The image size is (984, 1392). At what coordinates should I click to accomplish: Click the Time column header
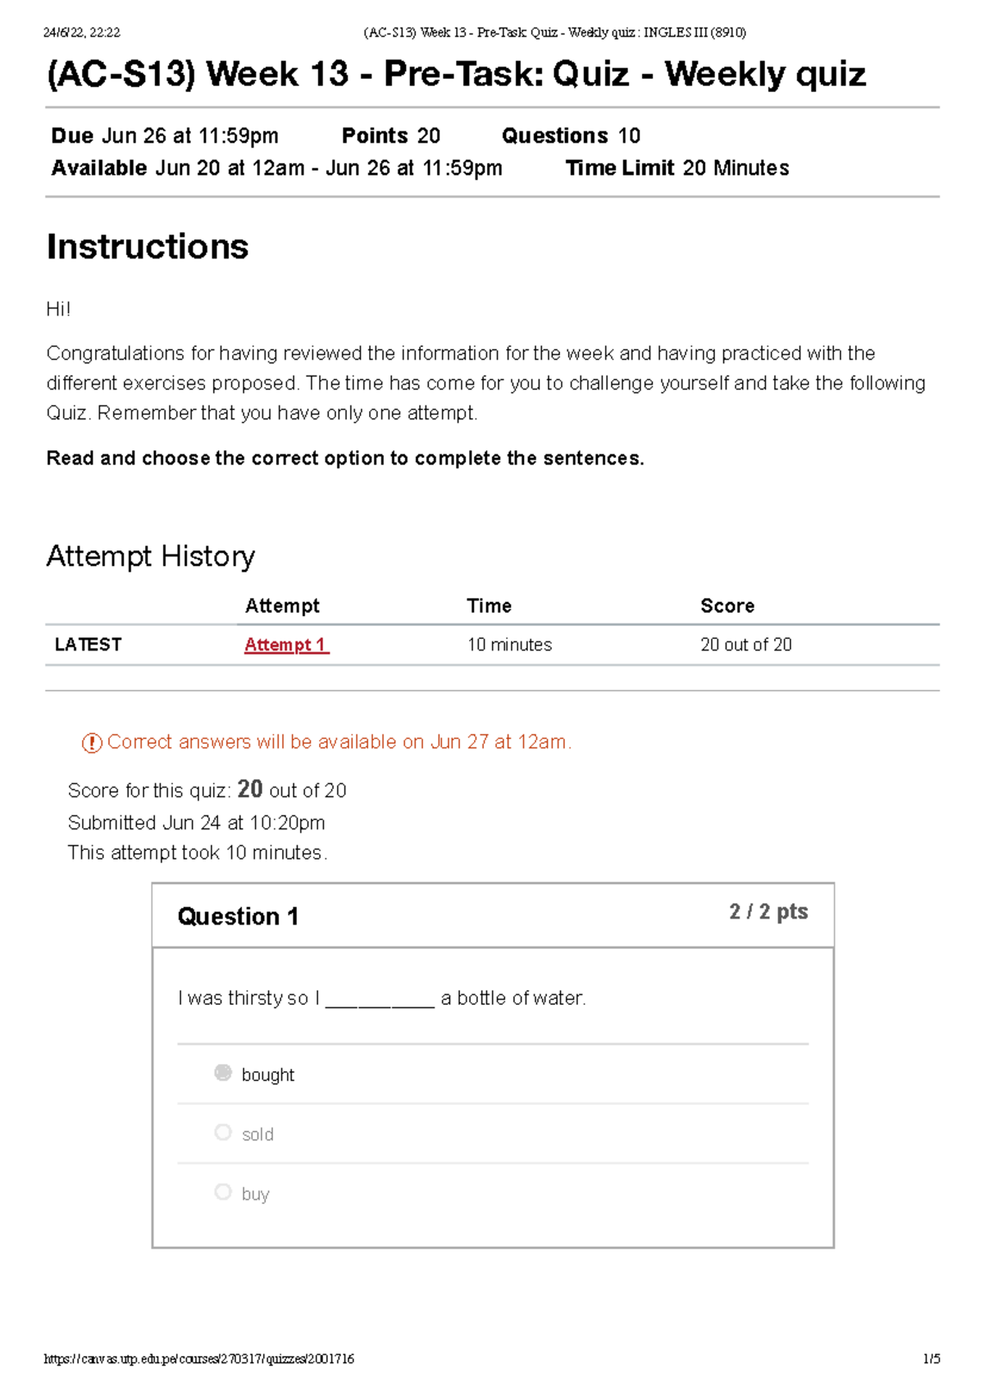tap(489, 605)
